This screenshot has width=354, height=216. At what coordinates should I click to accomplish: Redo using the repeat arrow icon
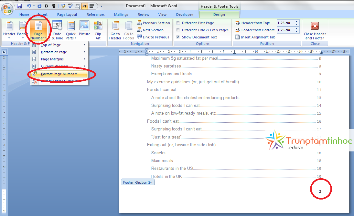(39, 6)
